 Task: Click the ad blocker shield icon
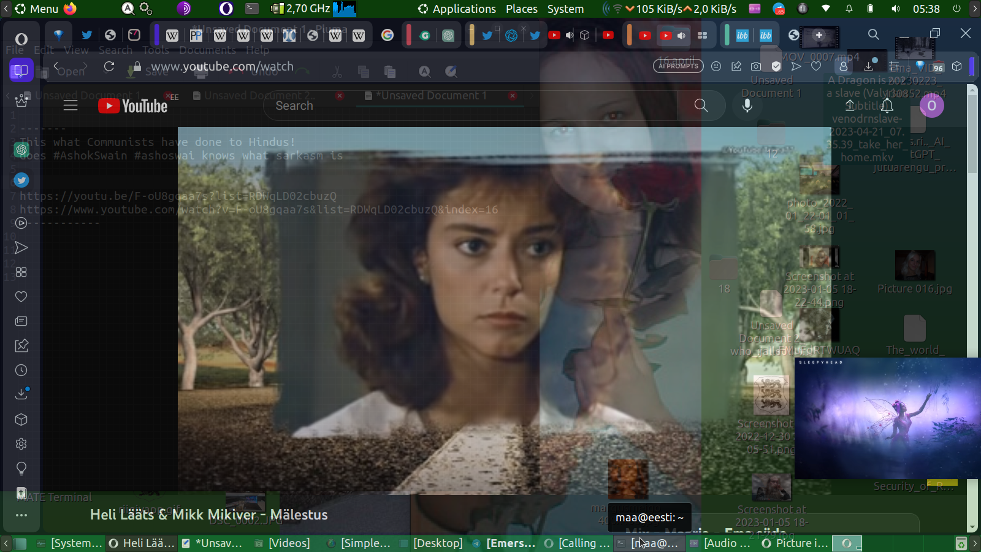[776, 66]
